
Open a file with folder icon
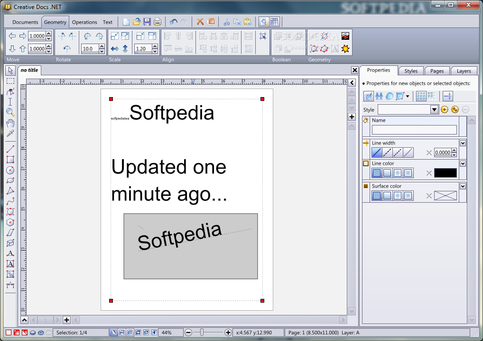point(137,22)
